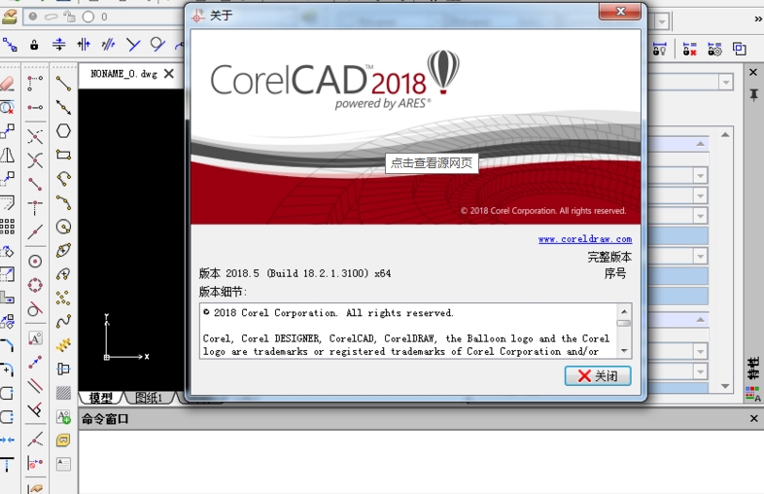Choose the Polygon hexagon tool
This screenshot has width=764, height=494.
pyautogui.click(x=63, y=131)
